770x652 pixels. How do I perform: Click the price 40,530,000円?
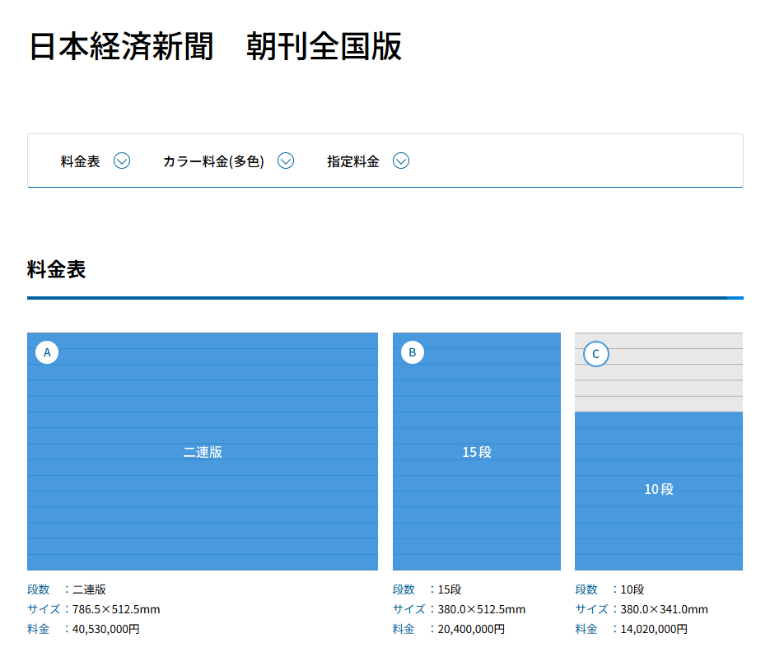pos(105,629)
